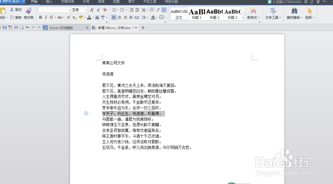
Task: Click the clear formatting eraser icon
Action: (105, 10)
